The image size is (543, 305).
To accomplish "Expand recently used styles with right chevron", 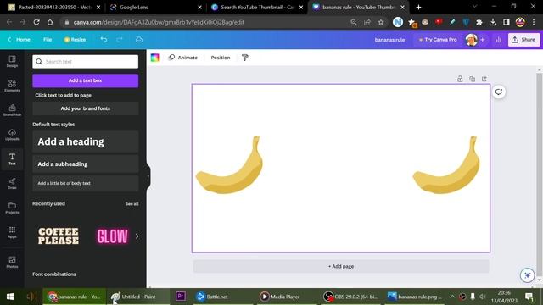I will 137,236.
